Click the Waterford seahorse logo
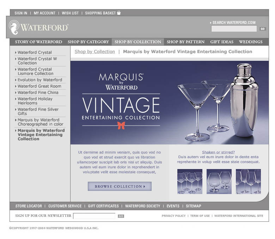This screenshot has height=239, width=275. pyautogui.click(x=14, y=27)
